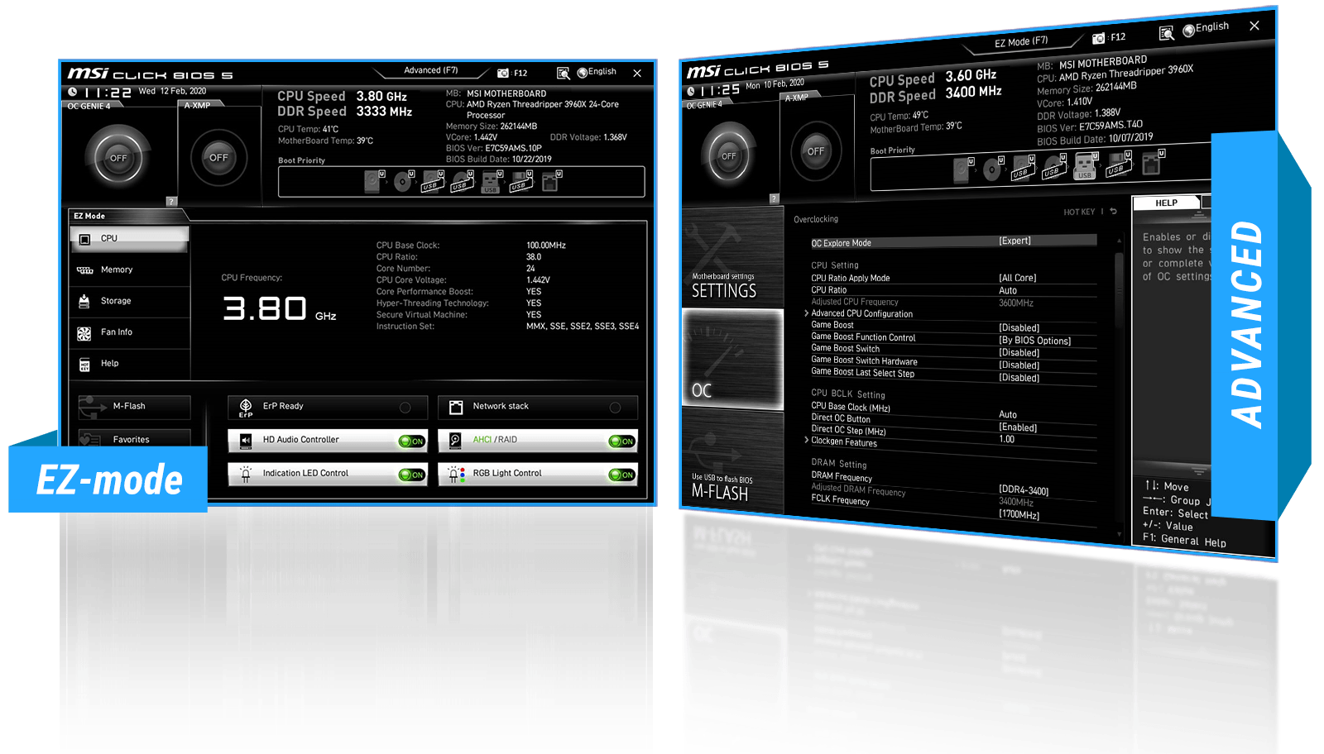Select the network boot device in EZ-mode window

(x=551, y=181)
